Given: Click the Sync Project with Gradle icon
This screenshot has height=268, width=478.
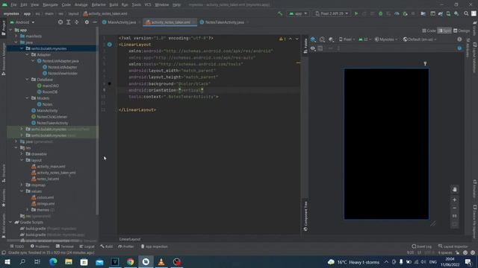Looking at the screenshot, I should [x=441, y=13].
